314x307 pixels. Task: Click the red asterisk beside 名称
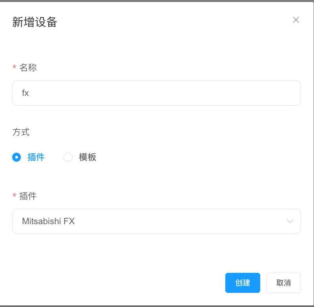14,68
